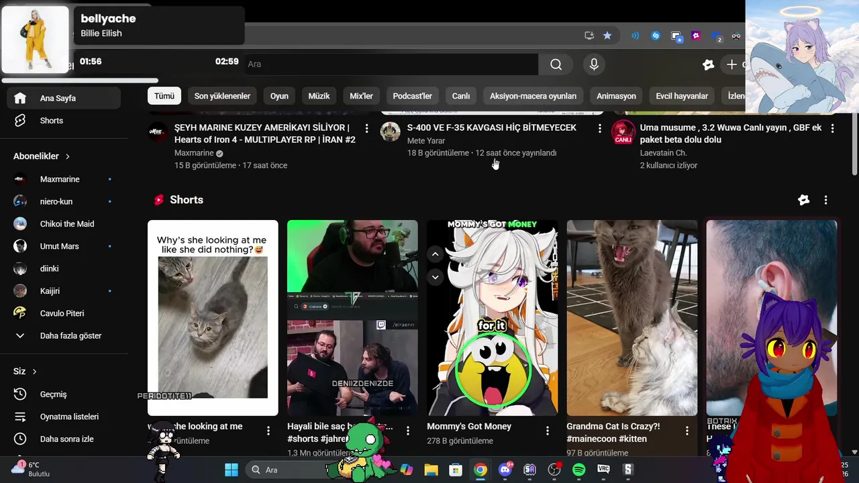Select the Son yüklenenler chip
Image resolution: width=859 pixels, height=483 pixels.
[x=222, y=96]
